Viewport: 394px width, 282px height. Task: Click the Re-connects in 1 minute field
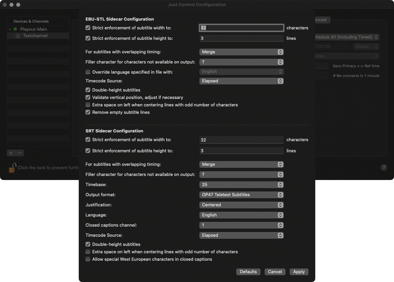[x=322, y=76]
